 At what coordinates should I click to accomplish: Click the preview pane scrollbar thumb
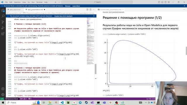(x=186, y=51)
